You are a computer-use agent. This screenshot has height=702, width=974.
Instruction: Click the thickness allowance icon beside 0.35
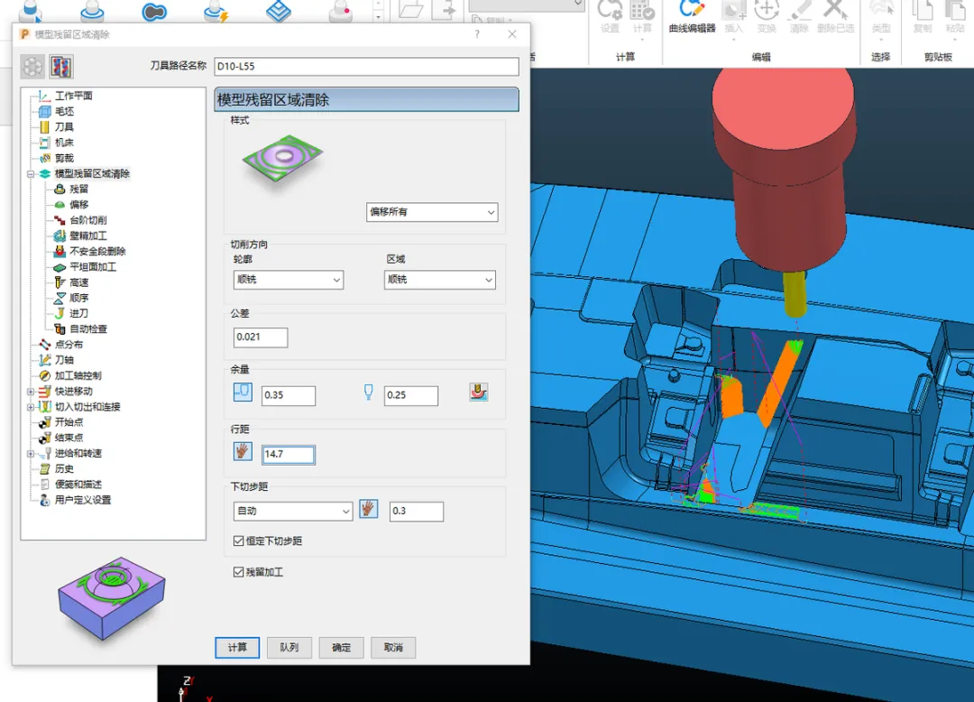tap(243, 392)
